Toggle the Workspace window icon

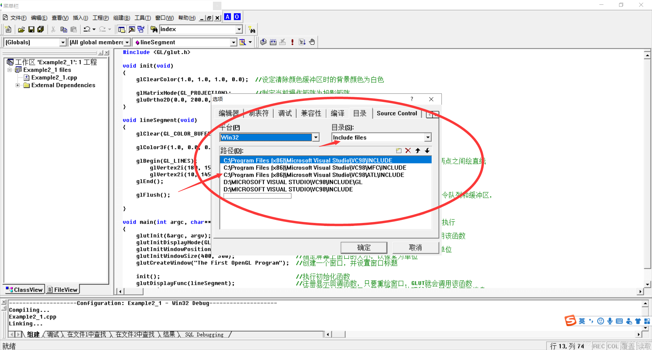122,30
